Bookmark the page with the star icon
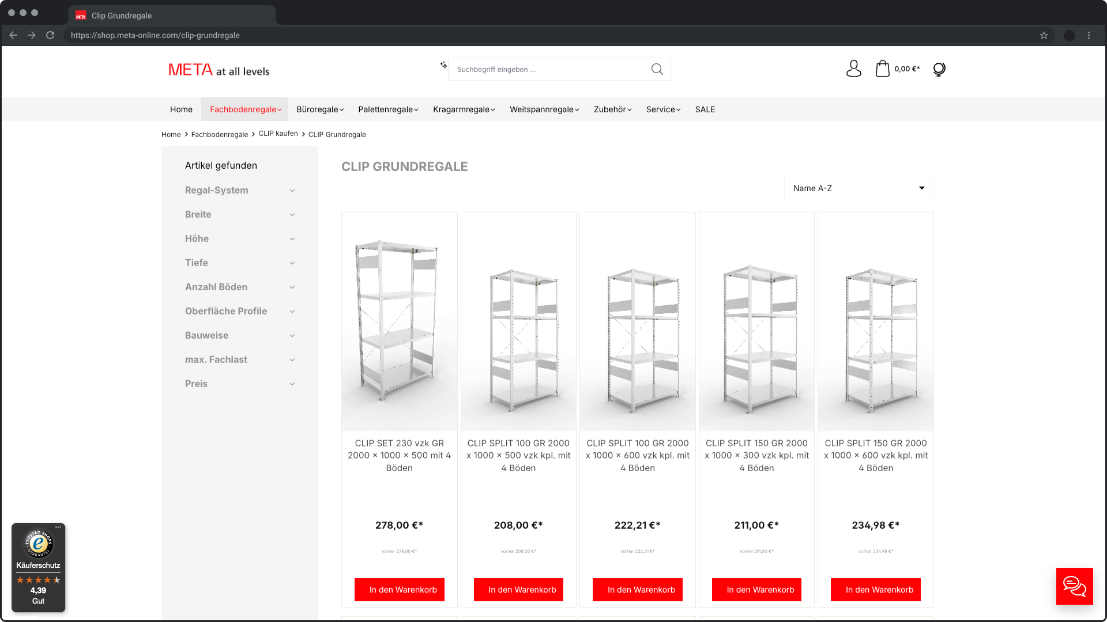The height and width of the screenshot is (622, 1107). click(1044, 35)
